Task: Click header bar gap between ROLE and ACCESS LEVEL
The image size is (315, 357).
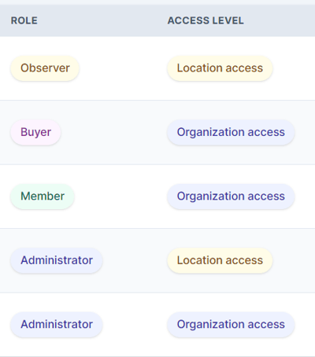Action: 102,20
